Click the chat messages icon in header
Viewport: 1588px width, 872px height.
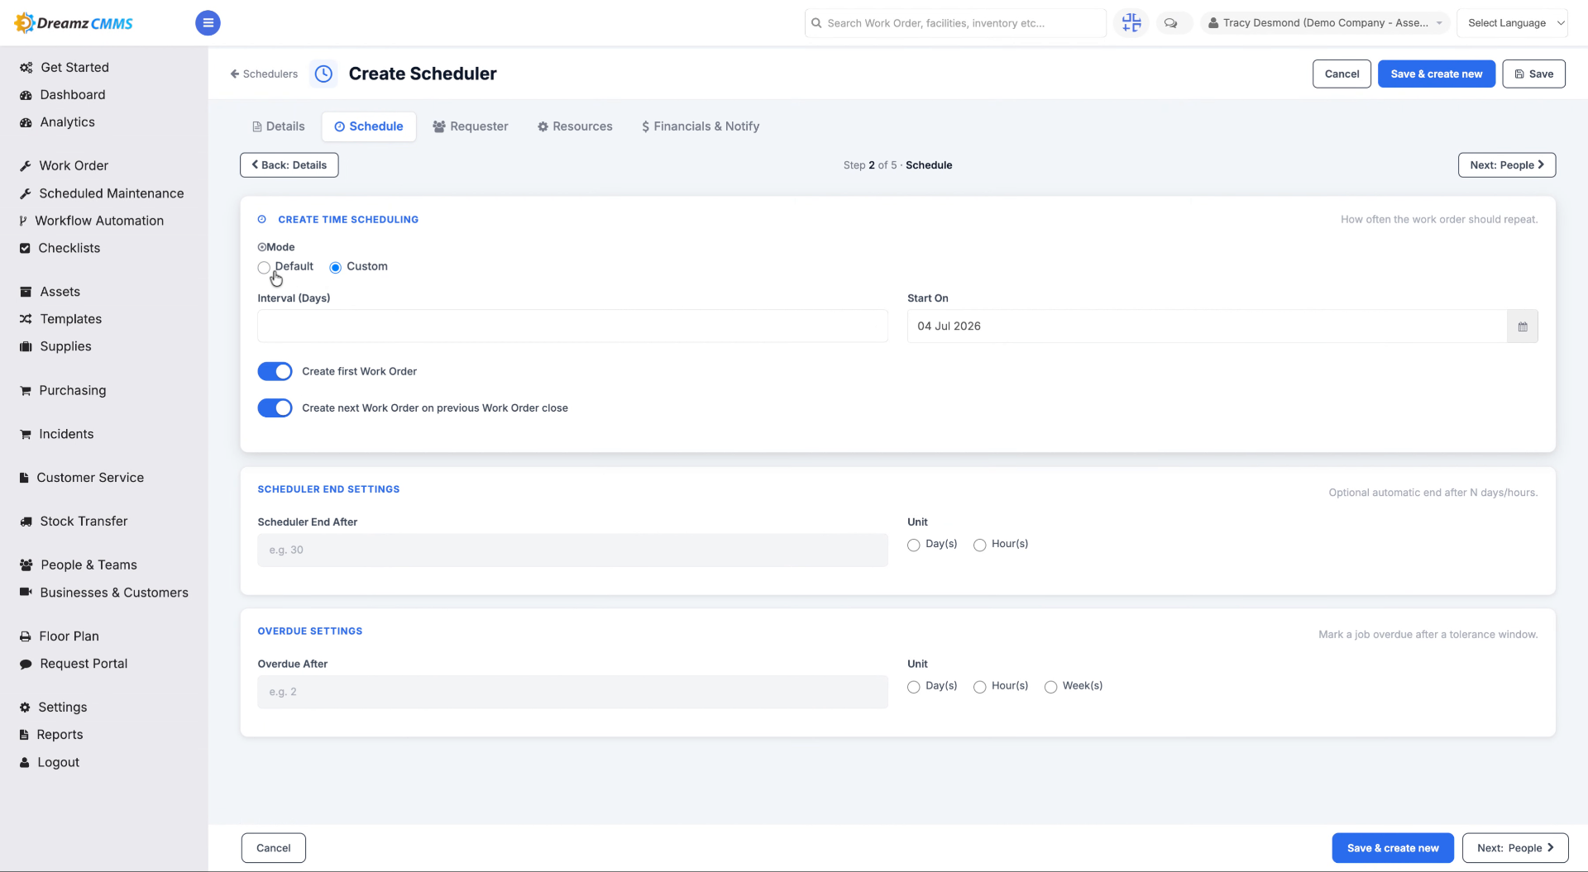[x=1170, y=23]
